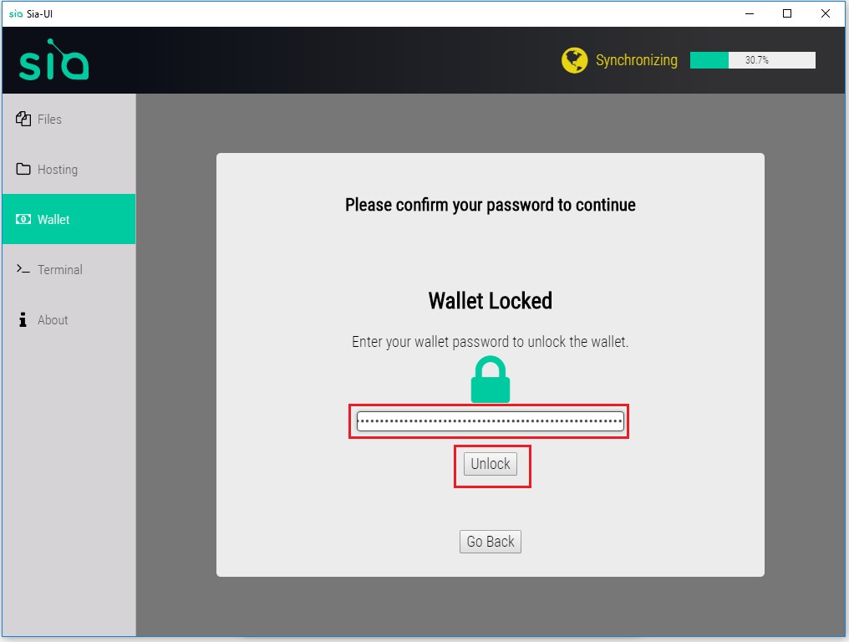Click the yellow globe sync icon
The width and height of the screenshot is (849, 642).
click(x=574, y=60)
